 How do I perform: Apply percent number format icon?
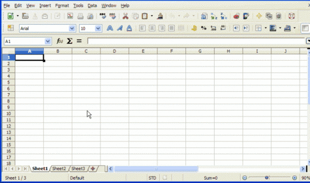tap(204, 28)
